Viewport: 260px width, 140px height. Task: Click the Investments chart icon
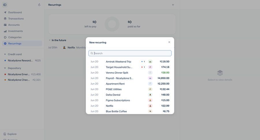5,31
